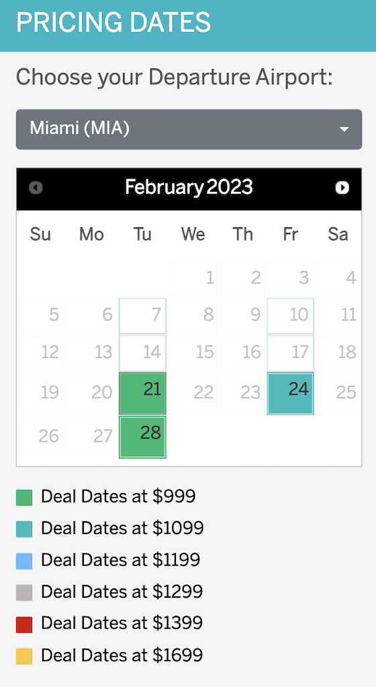Viewport: 376px width, 687px height.
Task: Select February 24 deal date
Action: (291, 393)
